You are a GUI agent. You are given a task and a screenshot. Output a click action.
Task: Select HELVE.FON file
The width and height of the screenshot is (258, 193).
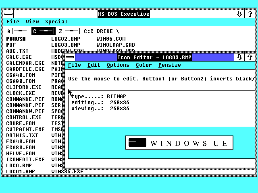21,154
